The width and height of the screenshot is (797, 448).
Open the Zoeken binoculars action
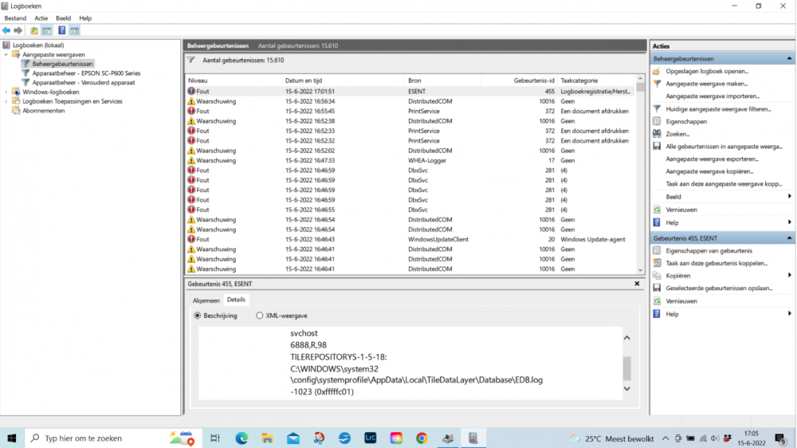pos(677,134)
